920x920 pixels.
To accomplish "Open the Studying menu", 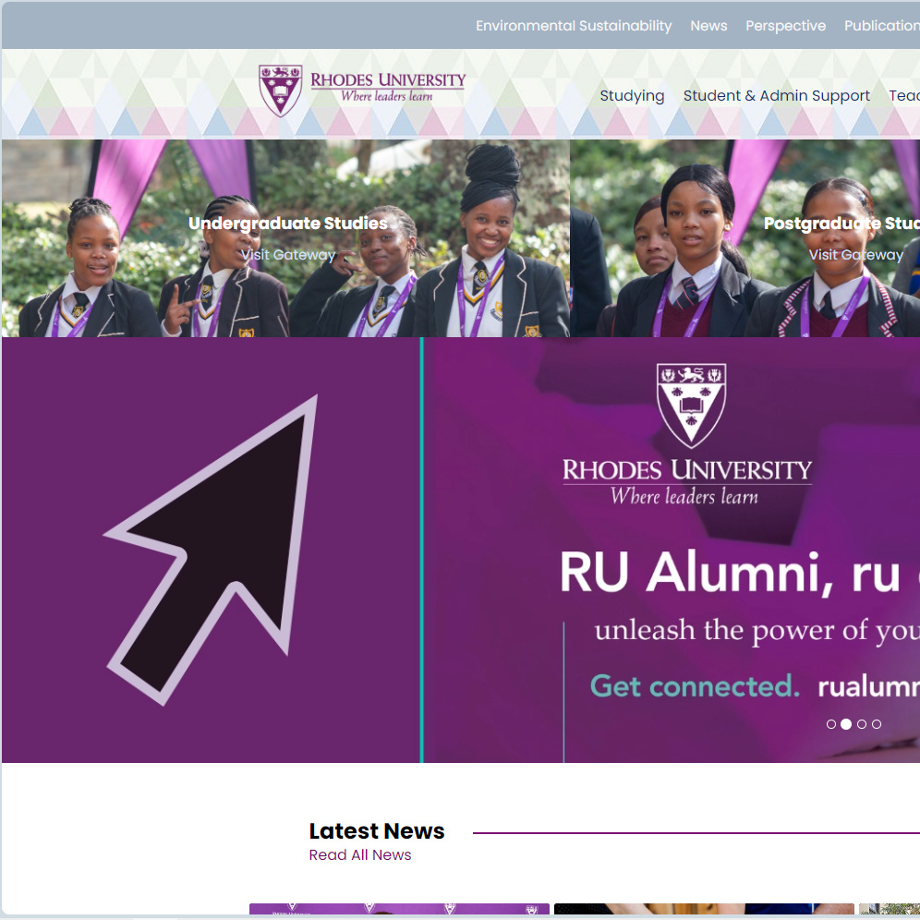I will pyautogui.click(x=632, y=96).
